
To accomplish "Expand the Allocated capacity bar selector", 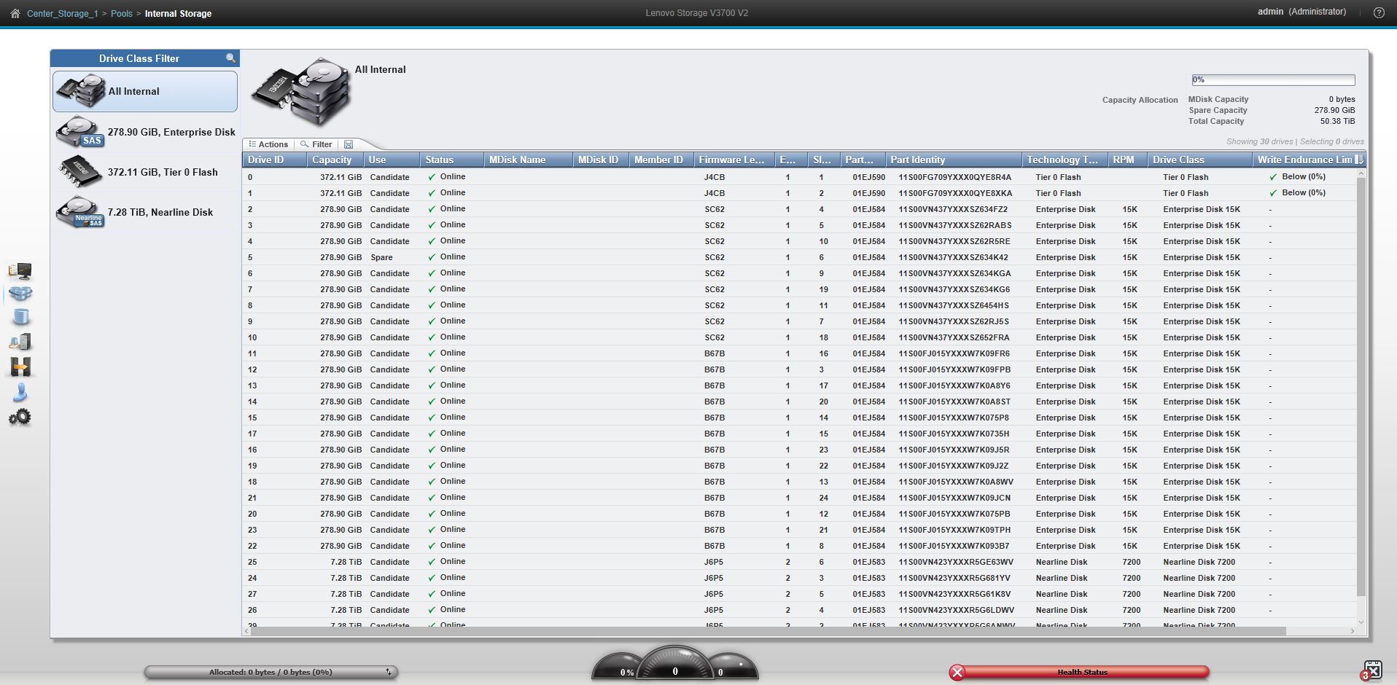I will click(389, 672).
